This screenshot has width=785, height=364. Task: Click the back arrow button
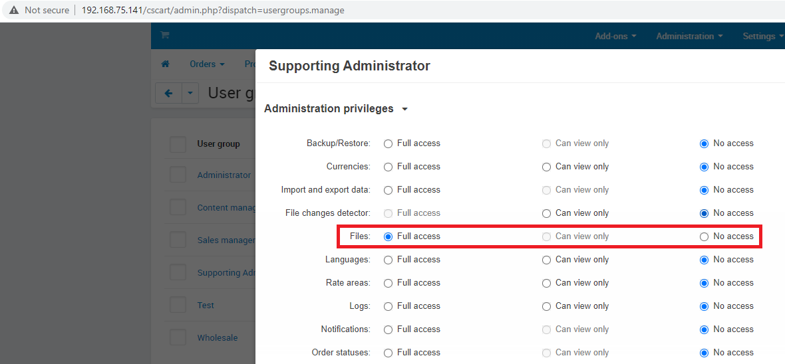tap(169, 94)
